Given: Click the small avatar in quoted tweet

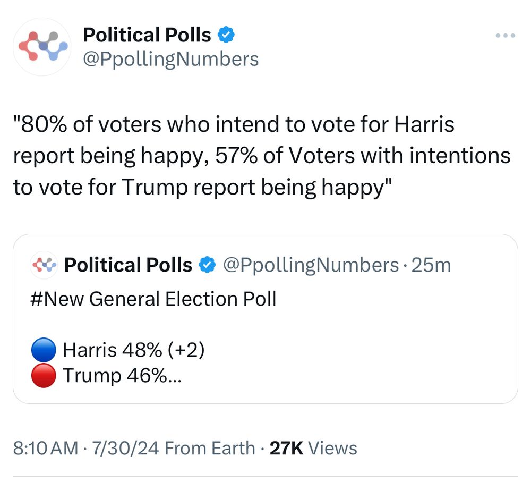Looking at the screenshot, I should point(44,265).
